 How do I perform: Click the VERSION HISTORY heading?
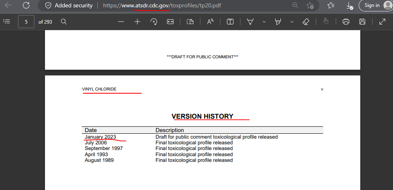click(x=202, y=116)
